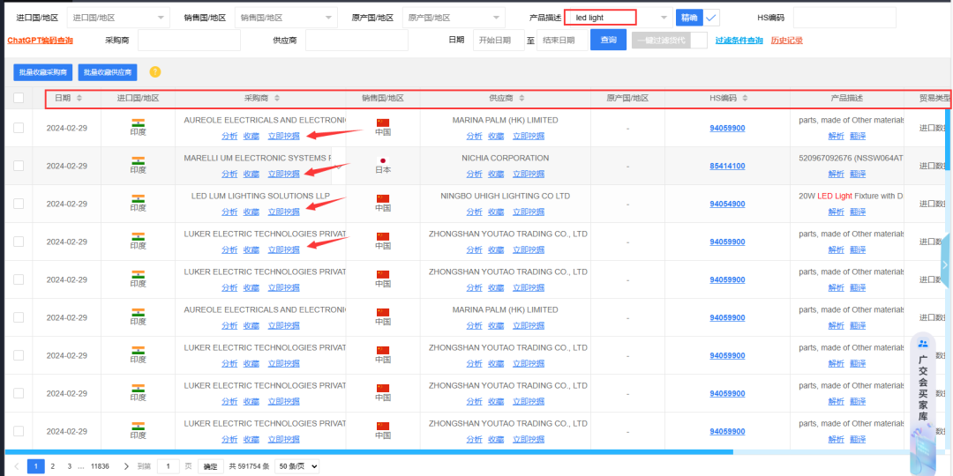Click 分析 under LED LUM LIGHTING SOLUTIONS
953x476 pixels.
[x=229, y=212]
